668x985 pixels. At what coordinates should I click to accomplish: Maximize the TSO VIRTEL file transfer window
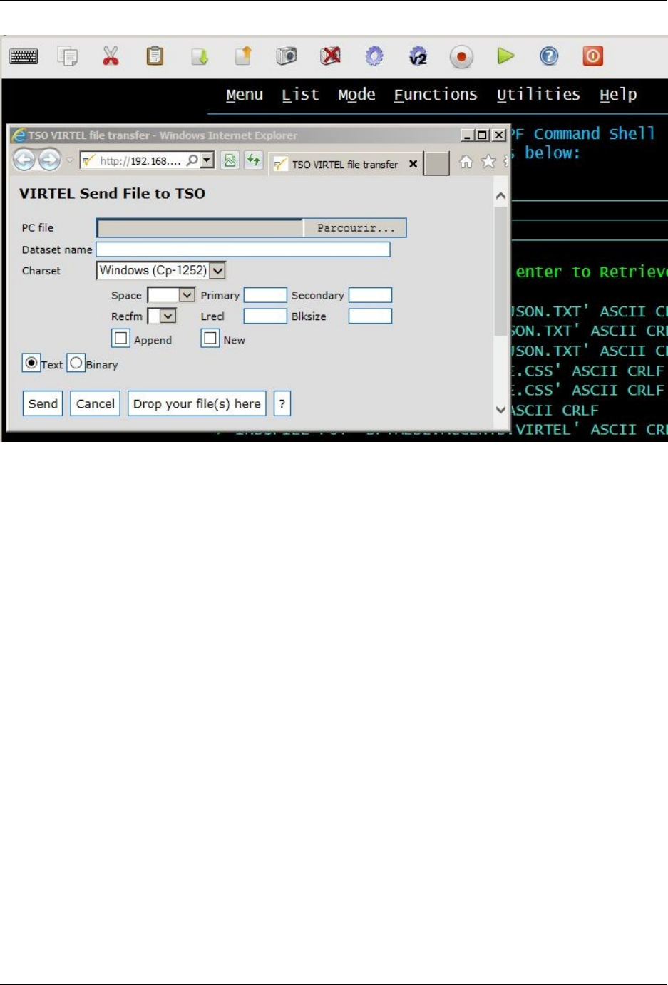(x=483, y=135)
